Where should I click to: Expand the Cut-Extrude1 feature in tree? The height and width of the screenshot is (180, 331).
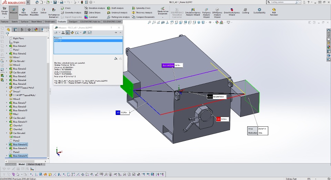(7, 61)
